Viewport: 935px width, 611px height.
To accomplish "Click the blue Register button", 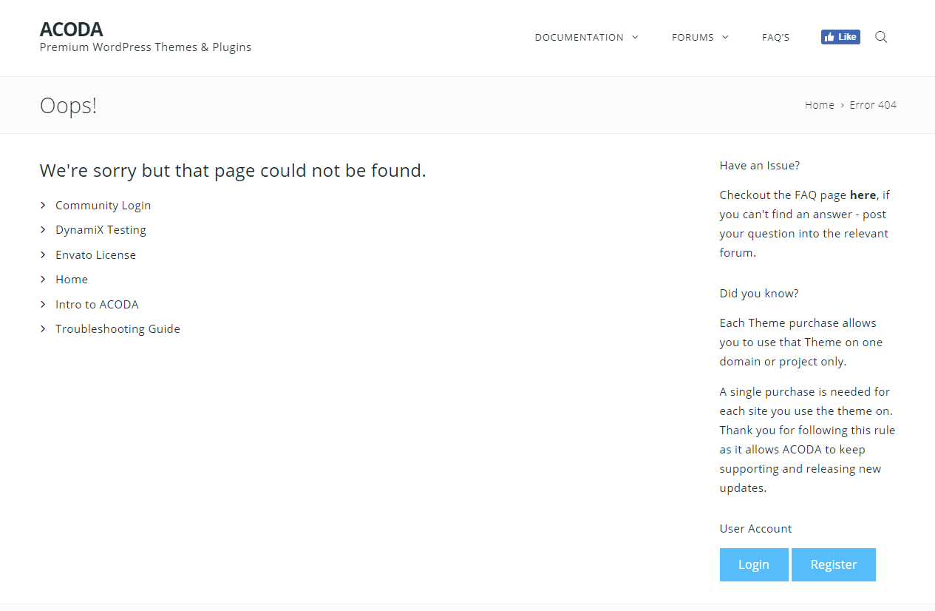I will click(834, 564).
